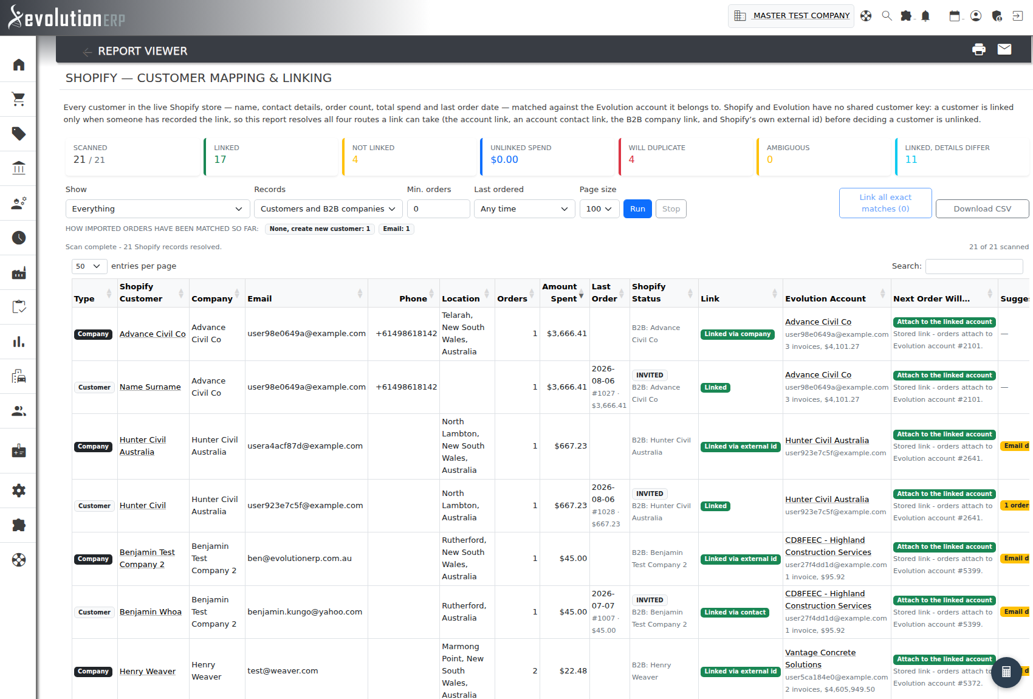Click the magnifier search icon in top bar
The width and height of the screenshot is (1033, 699).
tap(887, 16)
